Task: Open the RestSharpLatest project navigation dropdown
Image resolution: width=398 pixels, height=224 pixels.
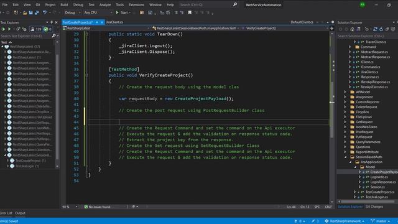Action: coord(106,28)
